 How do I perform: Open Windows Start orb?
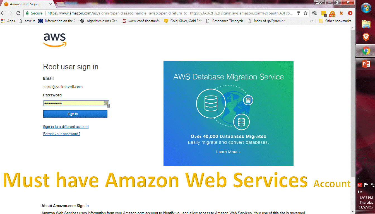pos(366,8)
